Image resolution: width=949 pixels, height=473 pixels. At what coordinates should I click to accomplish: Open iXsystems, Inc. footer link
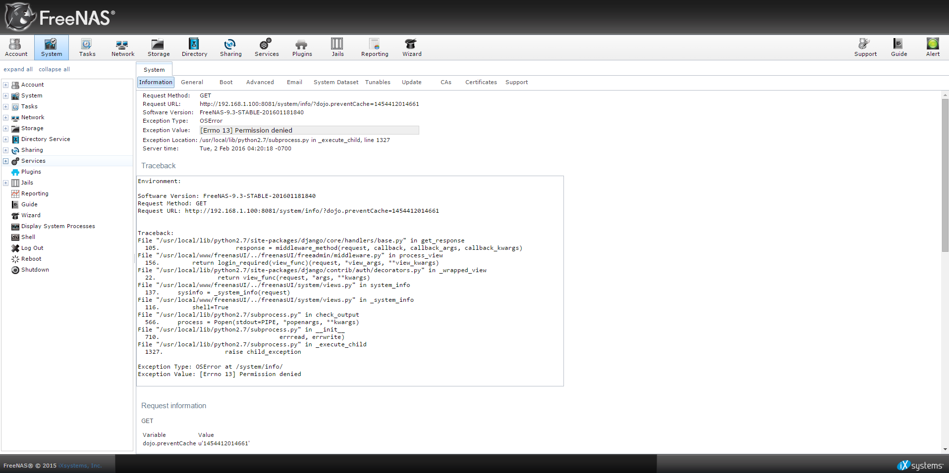[80, 466]
